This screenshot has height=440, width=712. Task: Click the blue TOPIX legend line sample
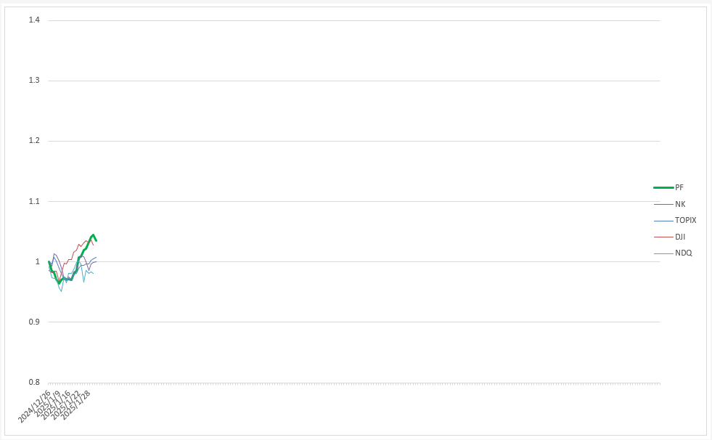(x=663, y=221)
